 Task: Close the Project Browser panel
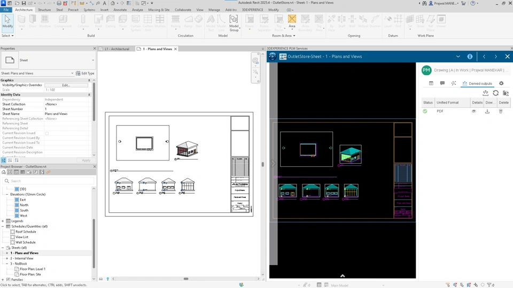point(95,166)
